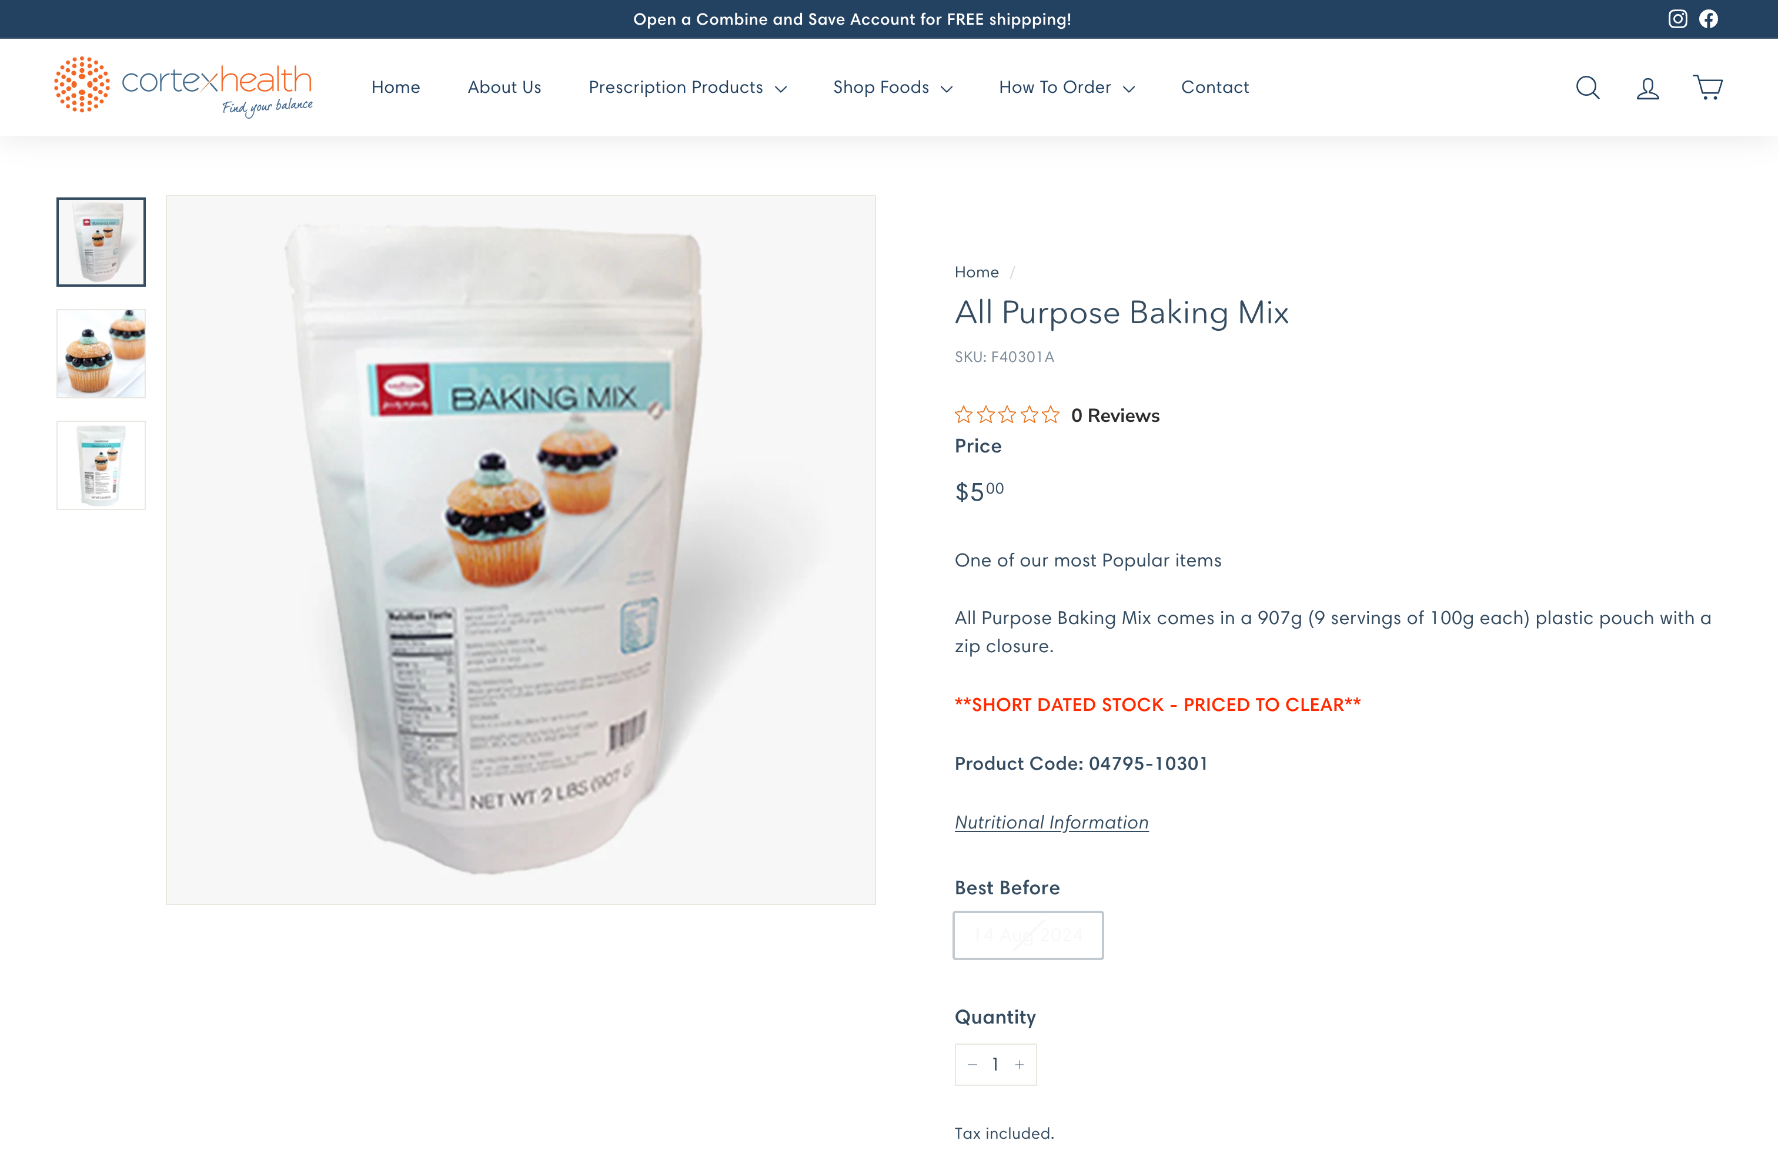Expand the Shop Foods dropdown

(x=893, y=88)
